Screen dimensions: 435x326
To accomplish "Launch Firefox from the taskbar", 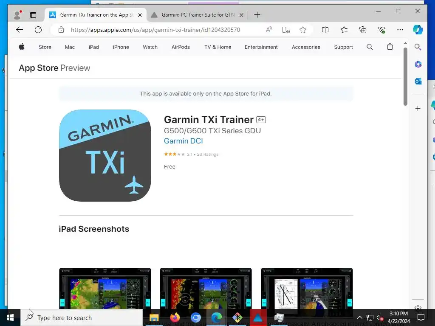I will 175,318.
